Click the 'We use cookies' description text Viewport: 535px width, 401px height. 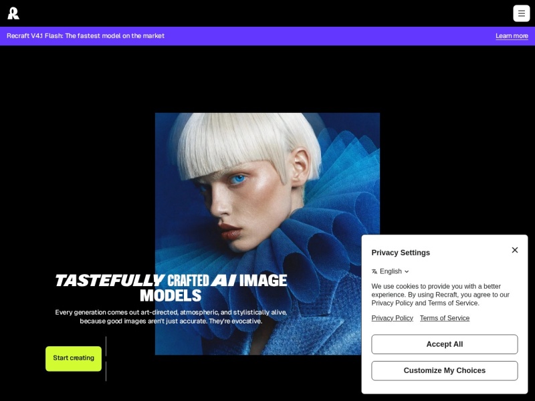440,295
